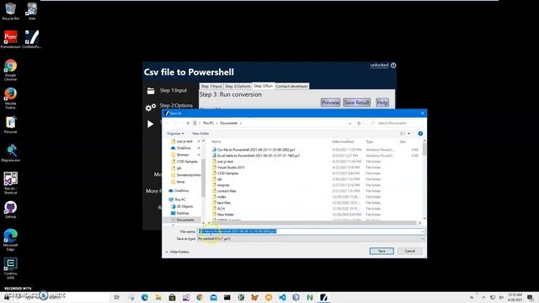Show hidden system tray icons
The width and height of the screenshot is (539, 303).
(x=483, y=297)
